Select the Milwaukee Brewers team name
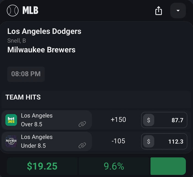This screenshot has height=177, width=193. tap(41, 50)
